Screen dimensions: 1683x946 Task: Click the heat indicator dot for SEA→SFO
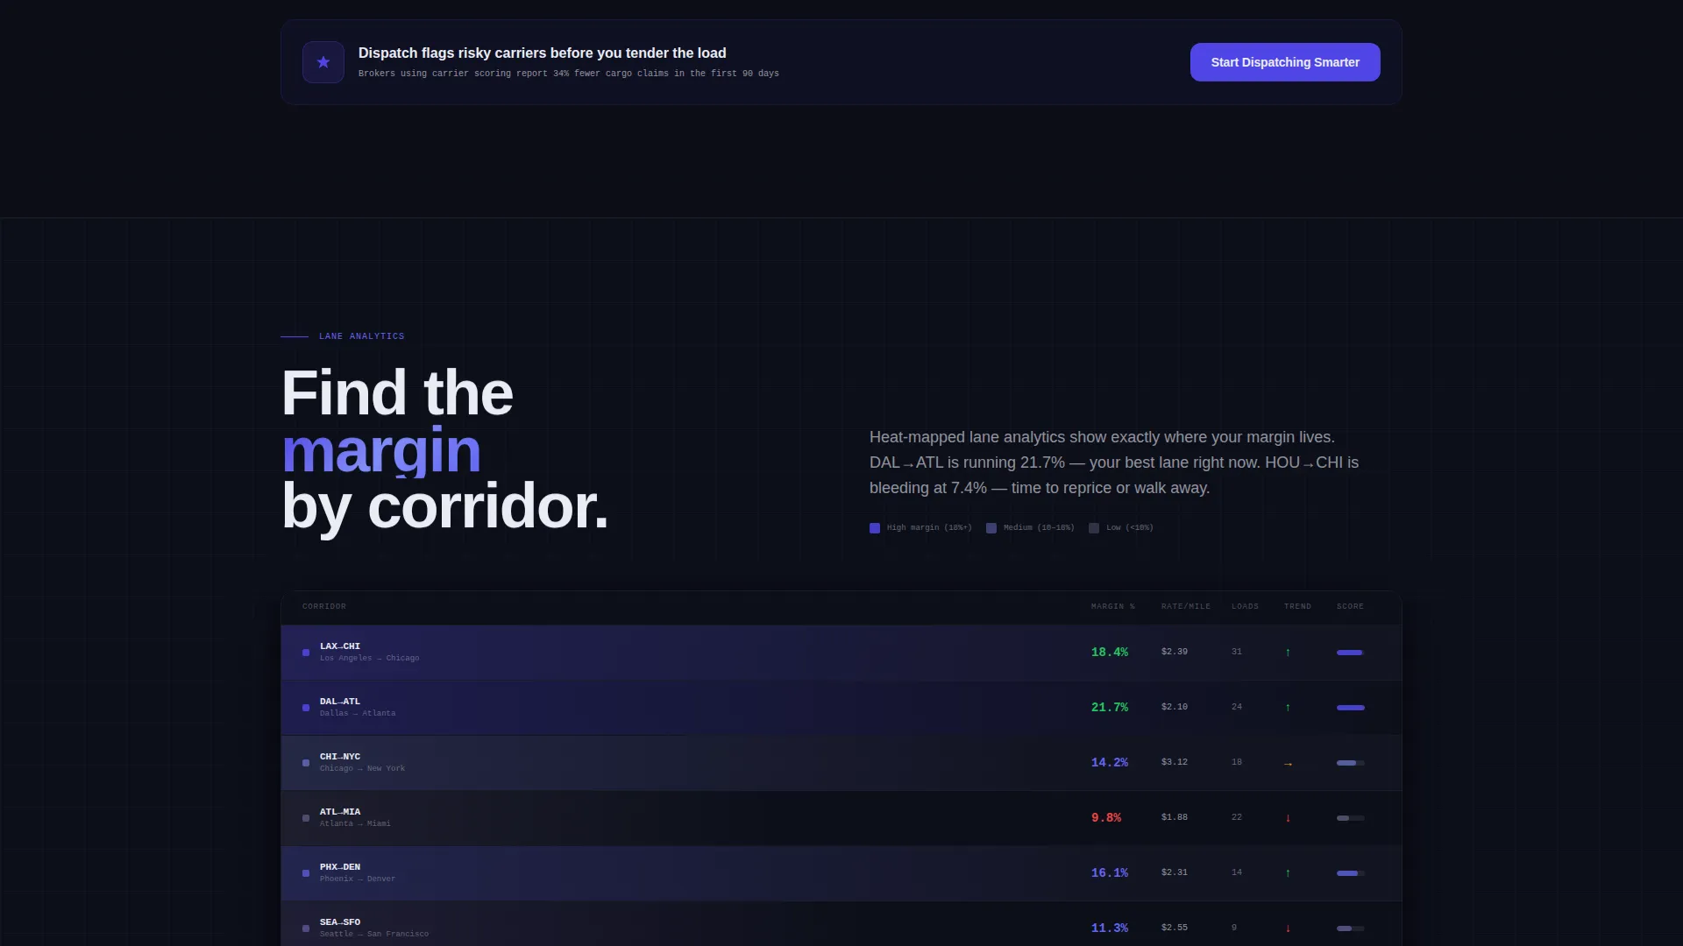coord(306,928)
